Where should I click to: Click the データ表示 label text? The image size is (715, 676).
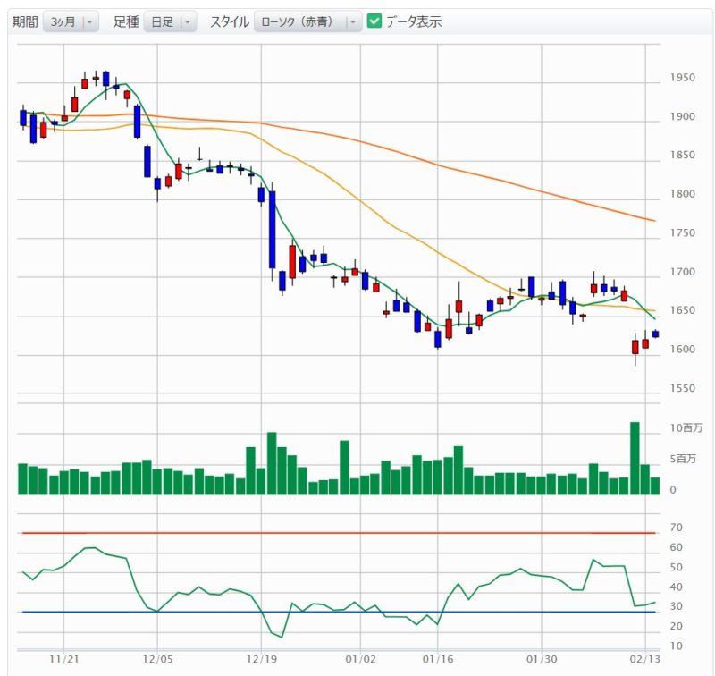pyautogui.click(x=414, y=21)
